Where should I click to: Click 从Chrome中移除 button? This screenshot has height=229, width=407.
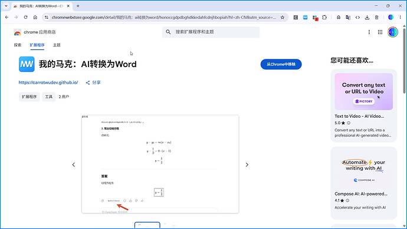click(x=281, y=64)
